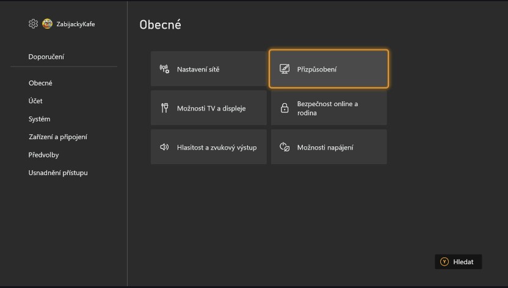
Task: Click the ZabijackyKafe profile avatar
Action: tap(48, 24)
